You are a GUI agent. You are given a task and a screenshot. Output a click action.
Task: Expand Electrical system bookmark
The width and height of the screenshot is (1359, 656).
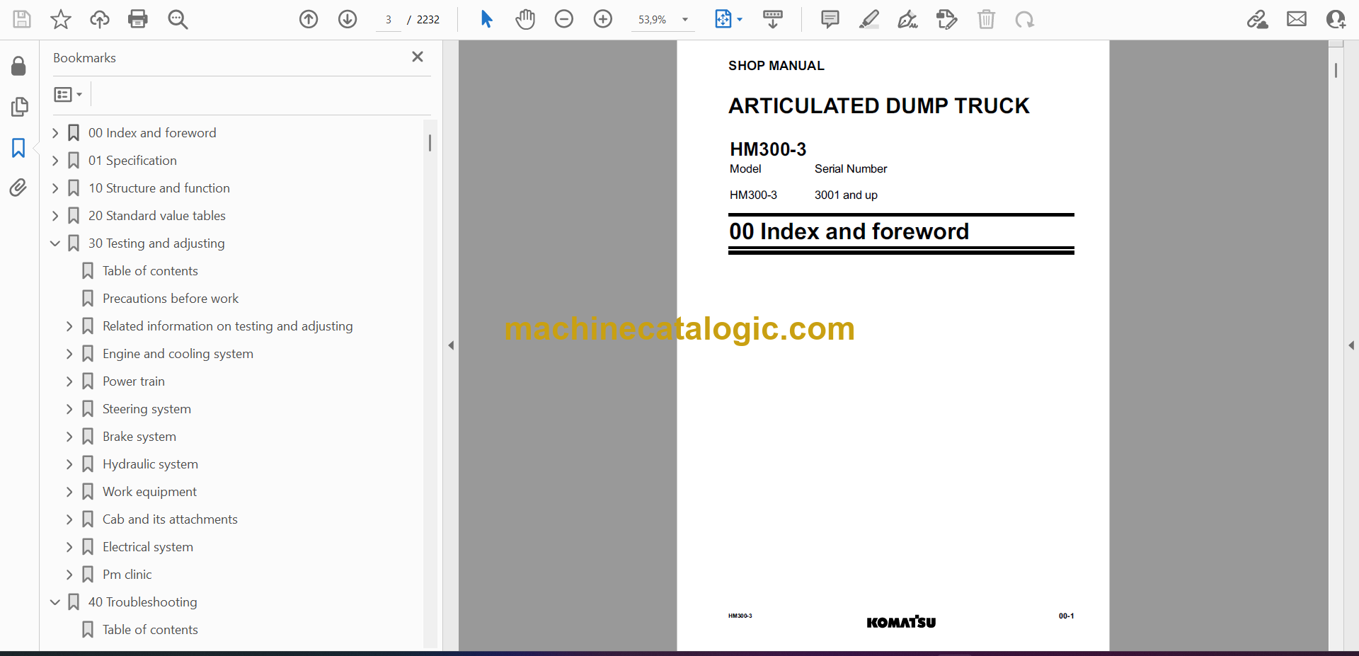(69, 547)
